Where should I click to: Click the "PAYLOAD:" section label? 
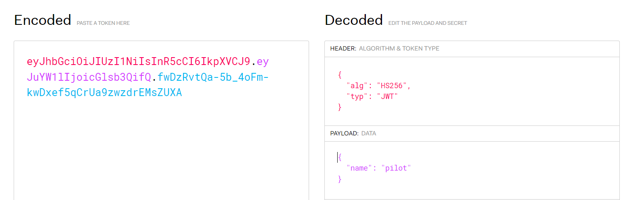tap(344, 133)
